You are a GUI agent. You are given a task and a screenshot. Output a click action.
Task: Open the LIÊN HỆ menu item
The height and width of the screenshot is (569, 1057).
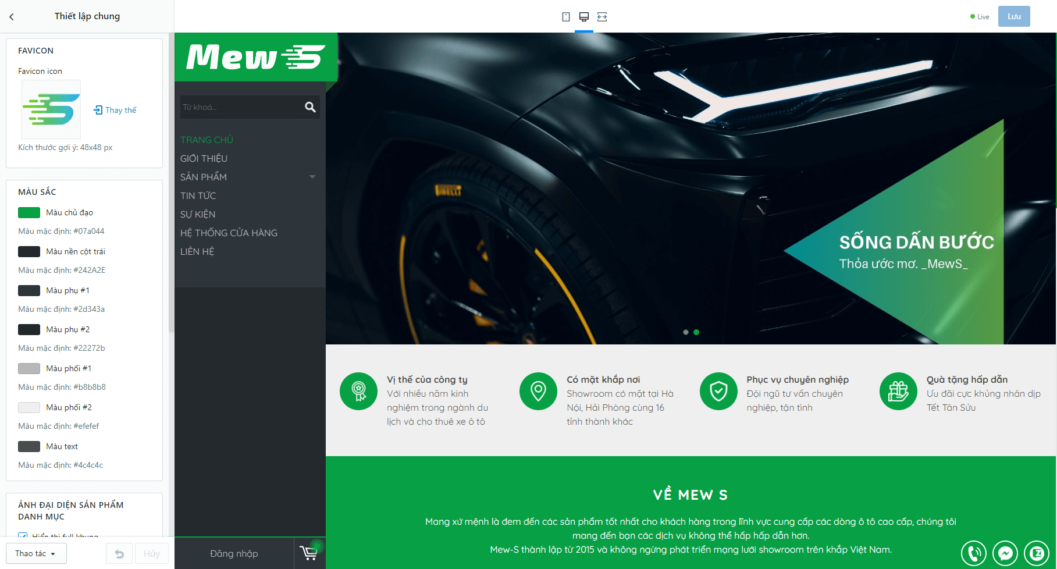197,251
